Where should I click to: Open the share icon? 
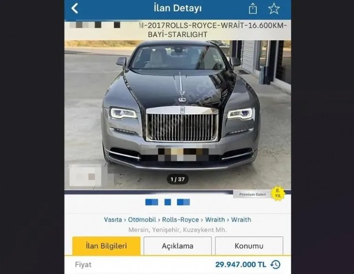tap(253, 9)
